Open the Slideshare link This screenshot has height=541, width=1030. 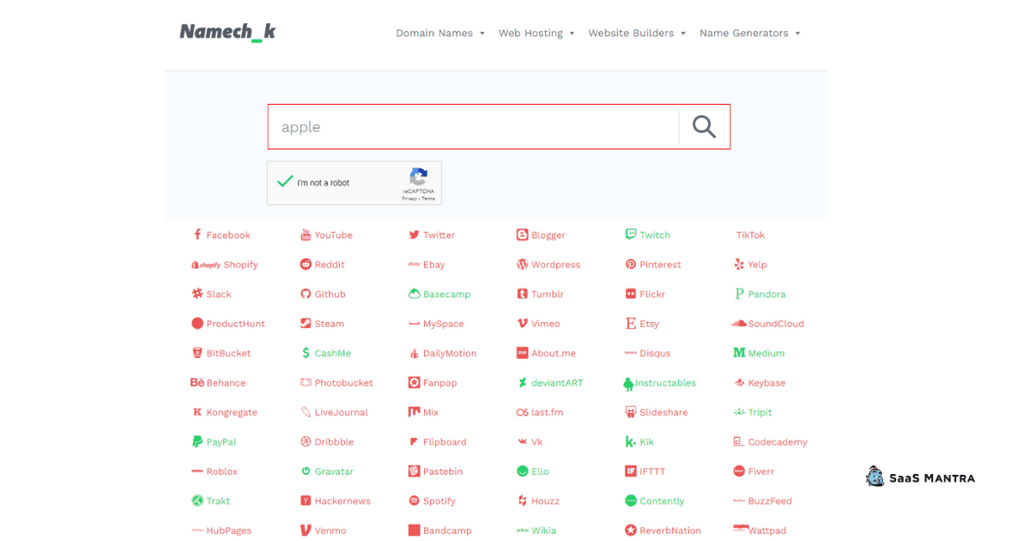(657, 412)
